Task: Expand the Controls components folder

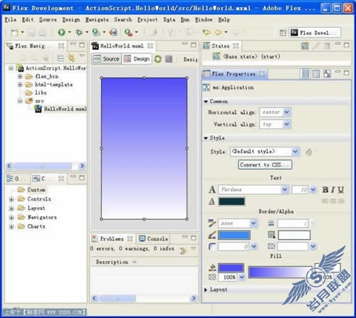Action: (x=11, y=199)
